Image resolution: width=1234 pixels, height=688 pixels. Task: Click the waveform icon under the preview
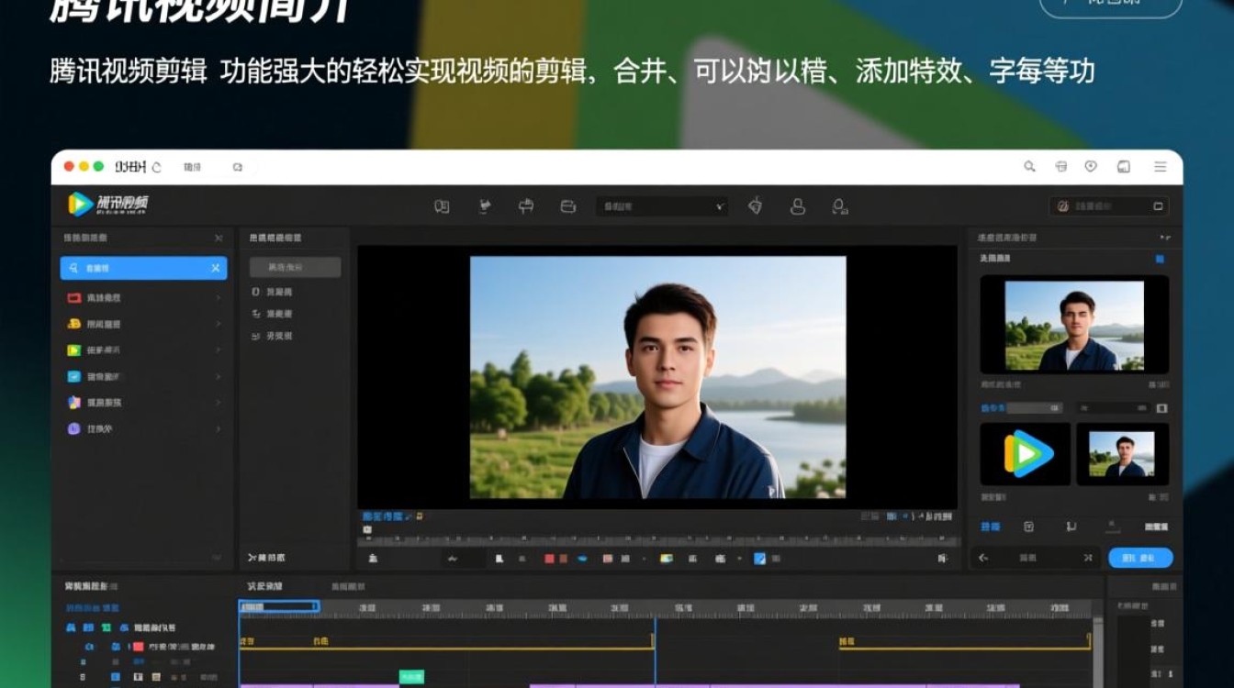453,558
